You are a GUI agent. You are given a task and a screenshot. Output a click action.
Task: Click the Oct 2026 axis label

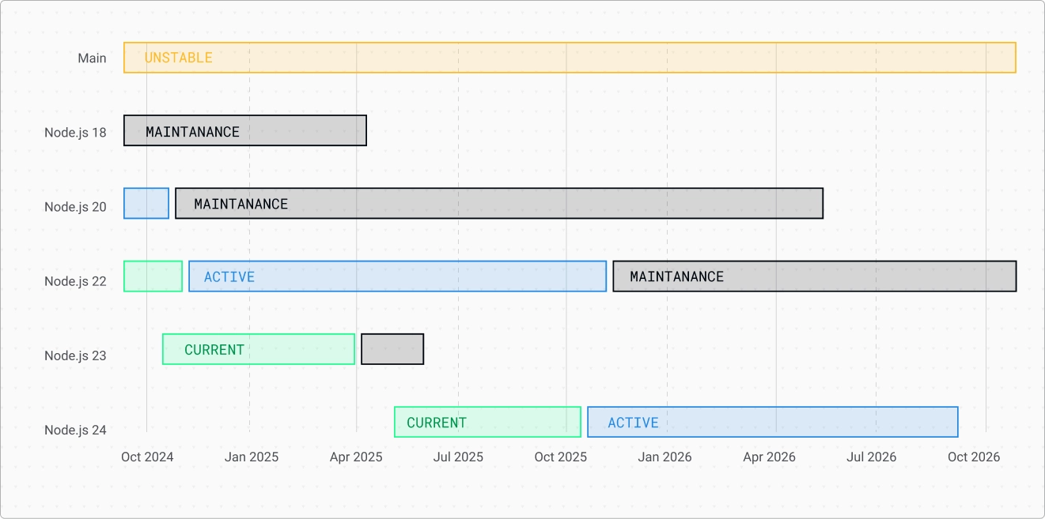(974, 457)
